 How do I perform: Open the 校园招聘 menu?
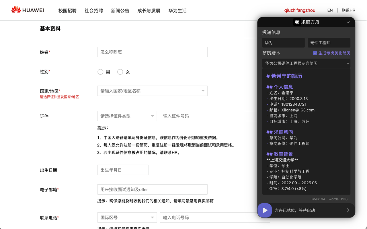click(x=67, y=11)
